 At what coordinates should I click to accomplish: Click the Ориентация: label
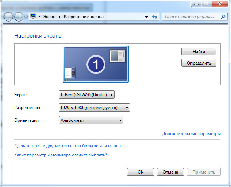click(27, 120)
